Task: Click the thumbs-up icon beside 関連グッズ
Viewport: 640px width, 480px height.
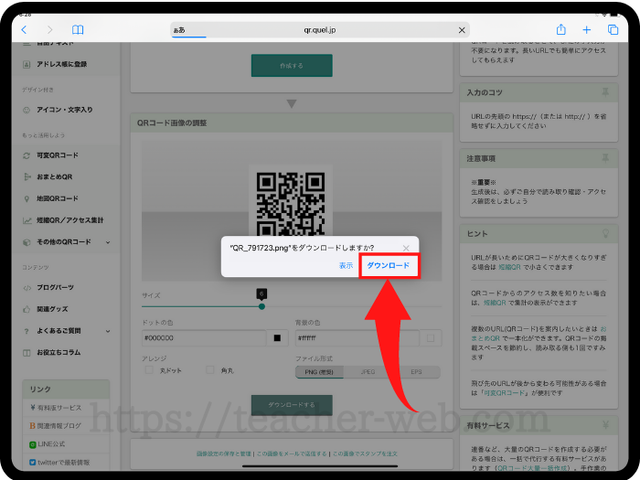Action: point(27,309)
